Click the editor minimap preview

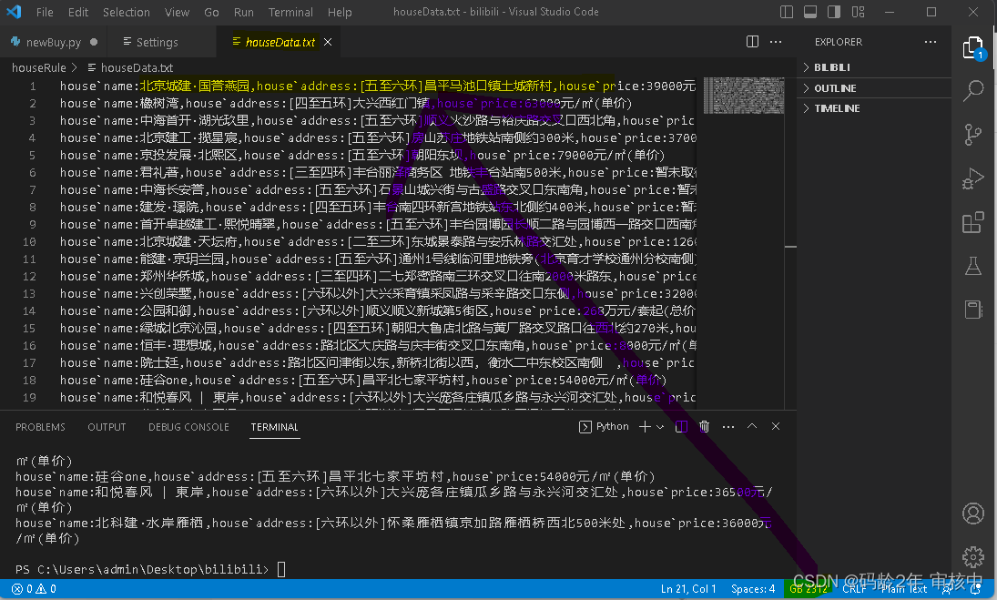[x=744, y=96]
